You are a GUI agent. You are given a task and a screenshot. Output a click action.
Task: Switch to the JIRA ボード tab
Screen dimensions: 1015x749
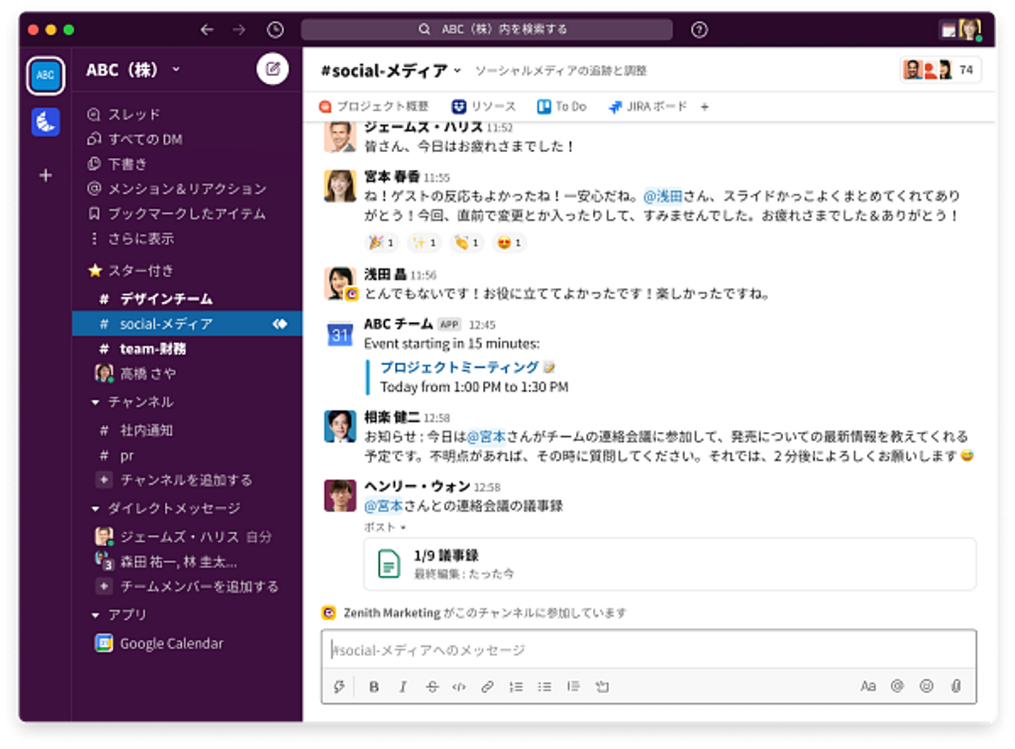(x=648, y=106)
